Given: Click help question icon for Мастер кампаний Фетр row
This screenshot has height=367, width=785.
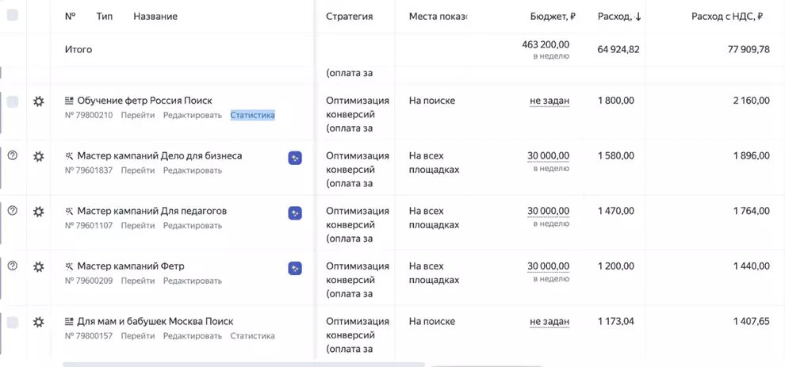Looking at the screenshot, I should pyautogui.click(x=13, y=266).
